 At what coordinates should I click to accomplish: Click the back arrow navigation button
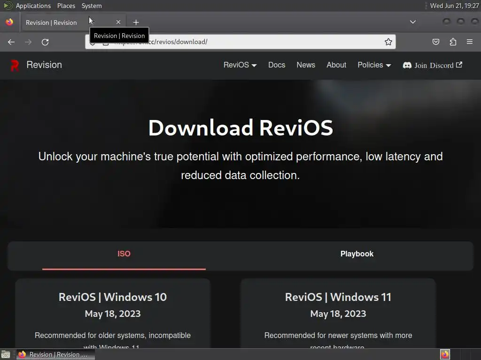point(11,42)
